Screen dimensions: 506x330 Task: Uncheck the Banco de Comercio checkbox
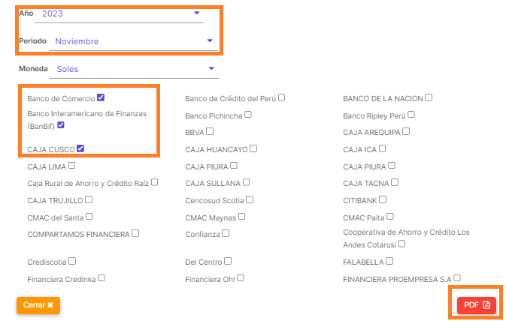pyautogui.click(x=101, y=97)
